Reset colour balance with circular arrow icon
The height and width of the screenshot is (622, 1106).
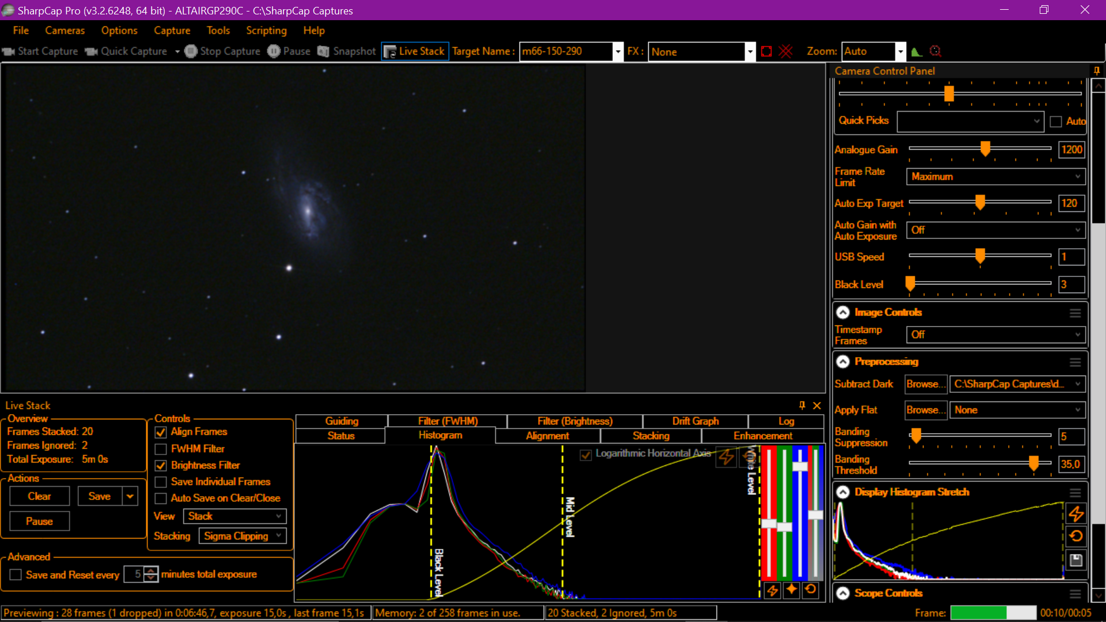[810, 590]
